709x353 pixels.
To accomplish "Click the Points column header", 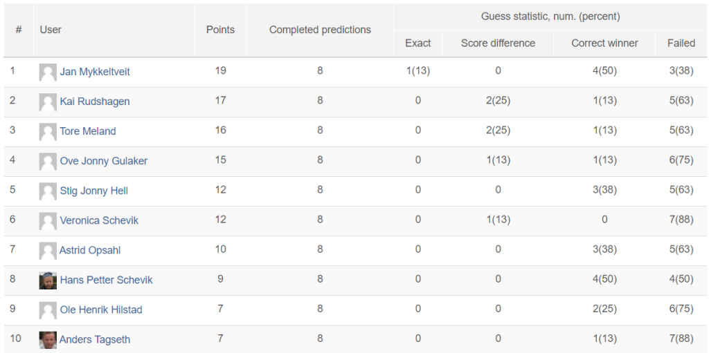I will click(221, 30).
